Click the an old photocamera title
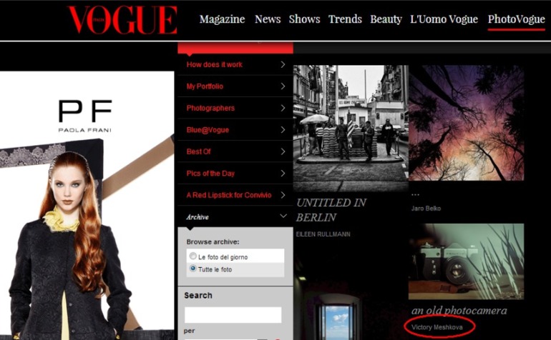551x340 pixels. [x=459, y=311]
